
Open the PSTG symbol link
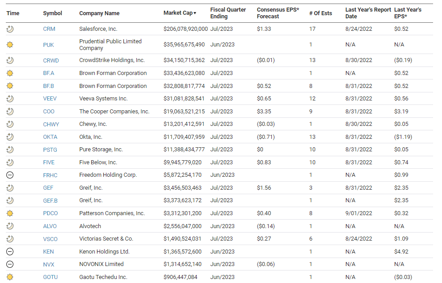[x=50, y=150]
